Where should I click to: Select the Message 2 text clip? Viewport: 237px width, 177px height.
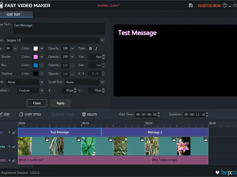(155, 132)
